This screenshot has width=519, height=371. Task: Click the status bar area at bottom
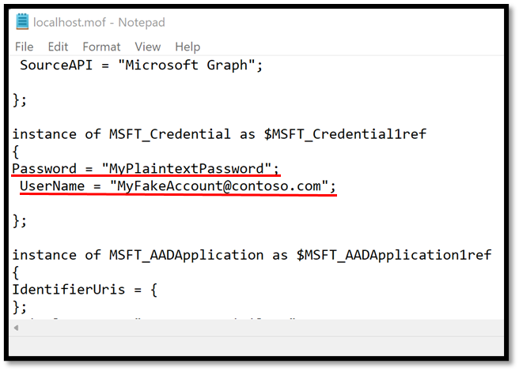[x=256, y=347]
